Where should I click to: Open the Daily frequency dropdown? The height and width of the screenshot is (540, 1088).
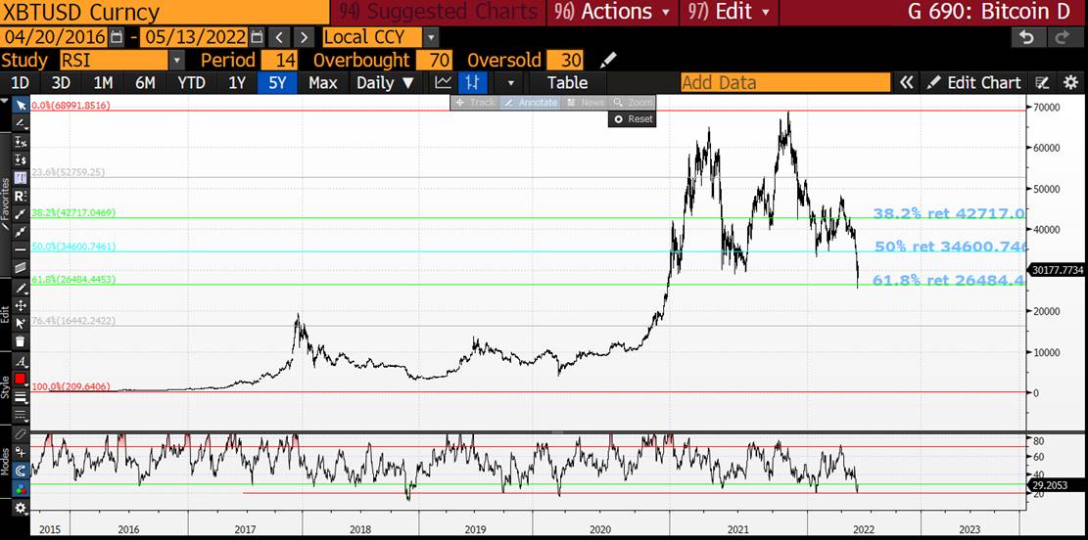[385, 83]
